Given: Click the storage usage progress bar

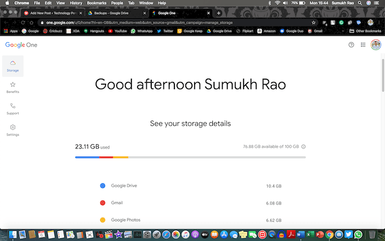Looking at the screenshot, I should pos(190,157).
